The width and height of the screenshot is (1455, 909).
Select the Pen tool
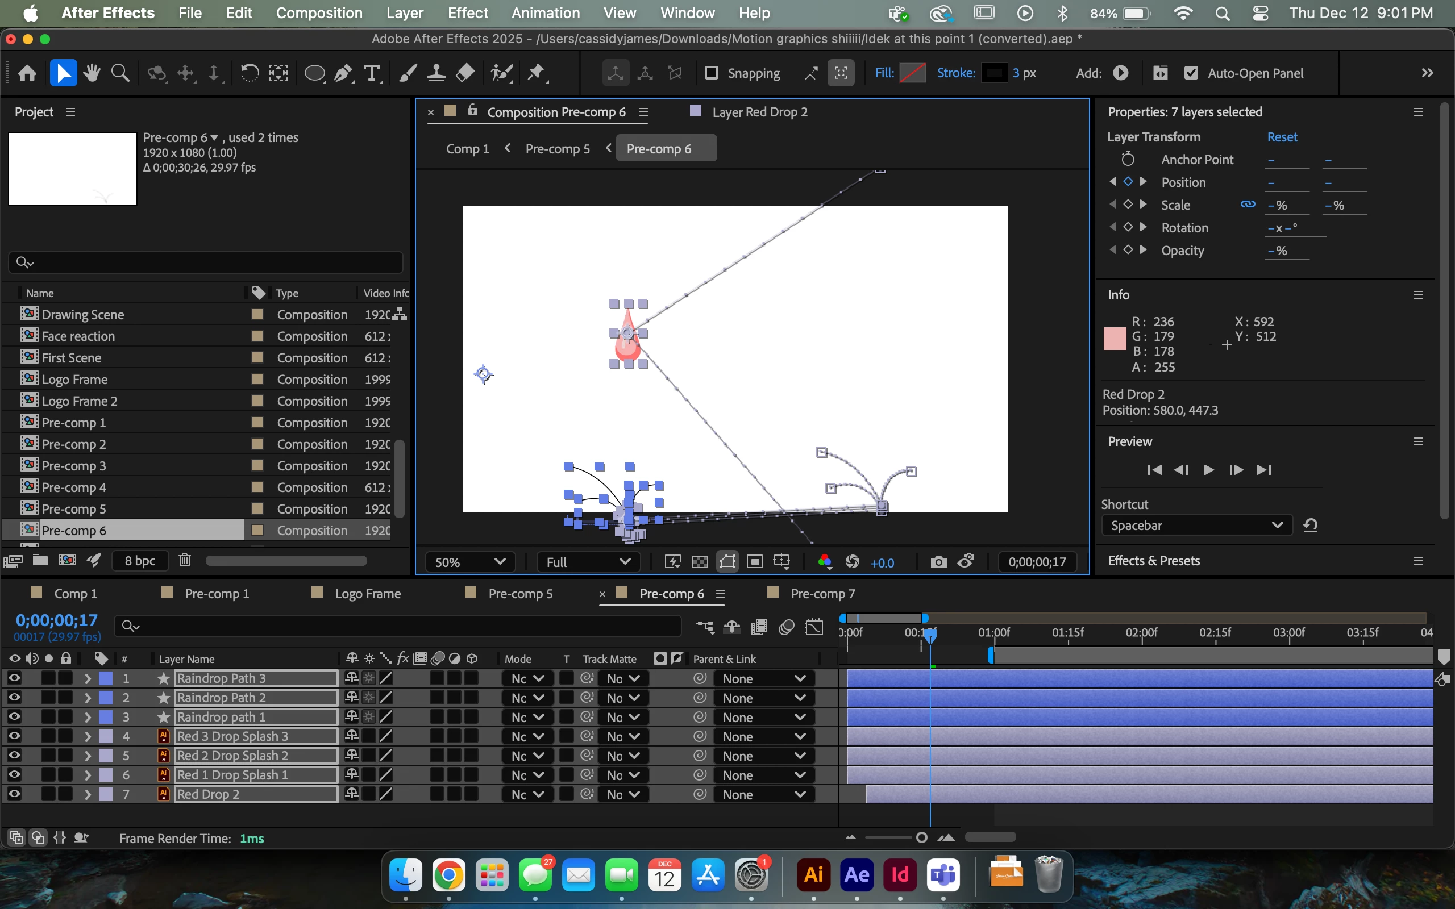coord(344,73)
